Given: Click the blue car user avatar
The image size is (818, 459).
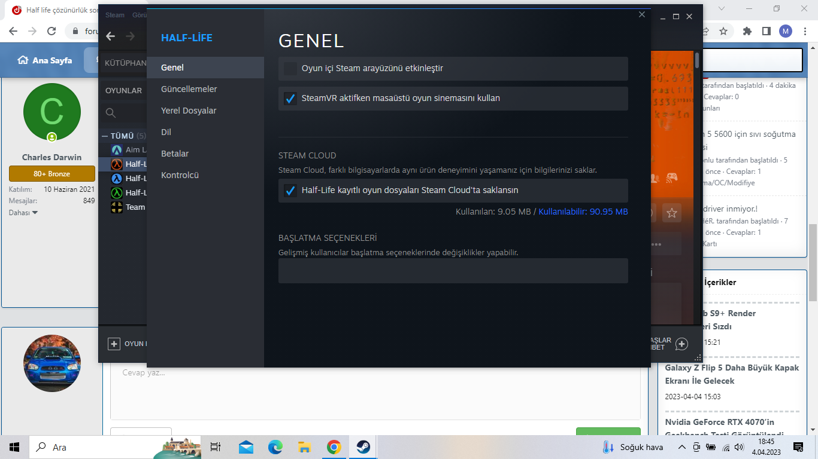Looking at the screenshot, I should pyautogui.click(x=51, y=363).
